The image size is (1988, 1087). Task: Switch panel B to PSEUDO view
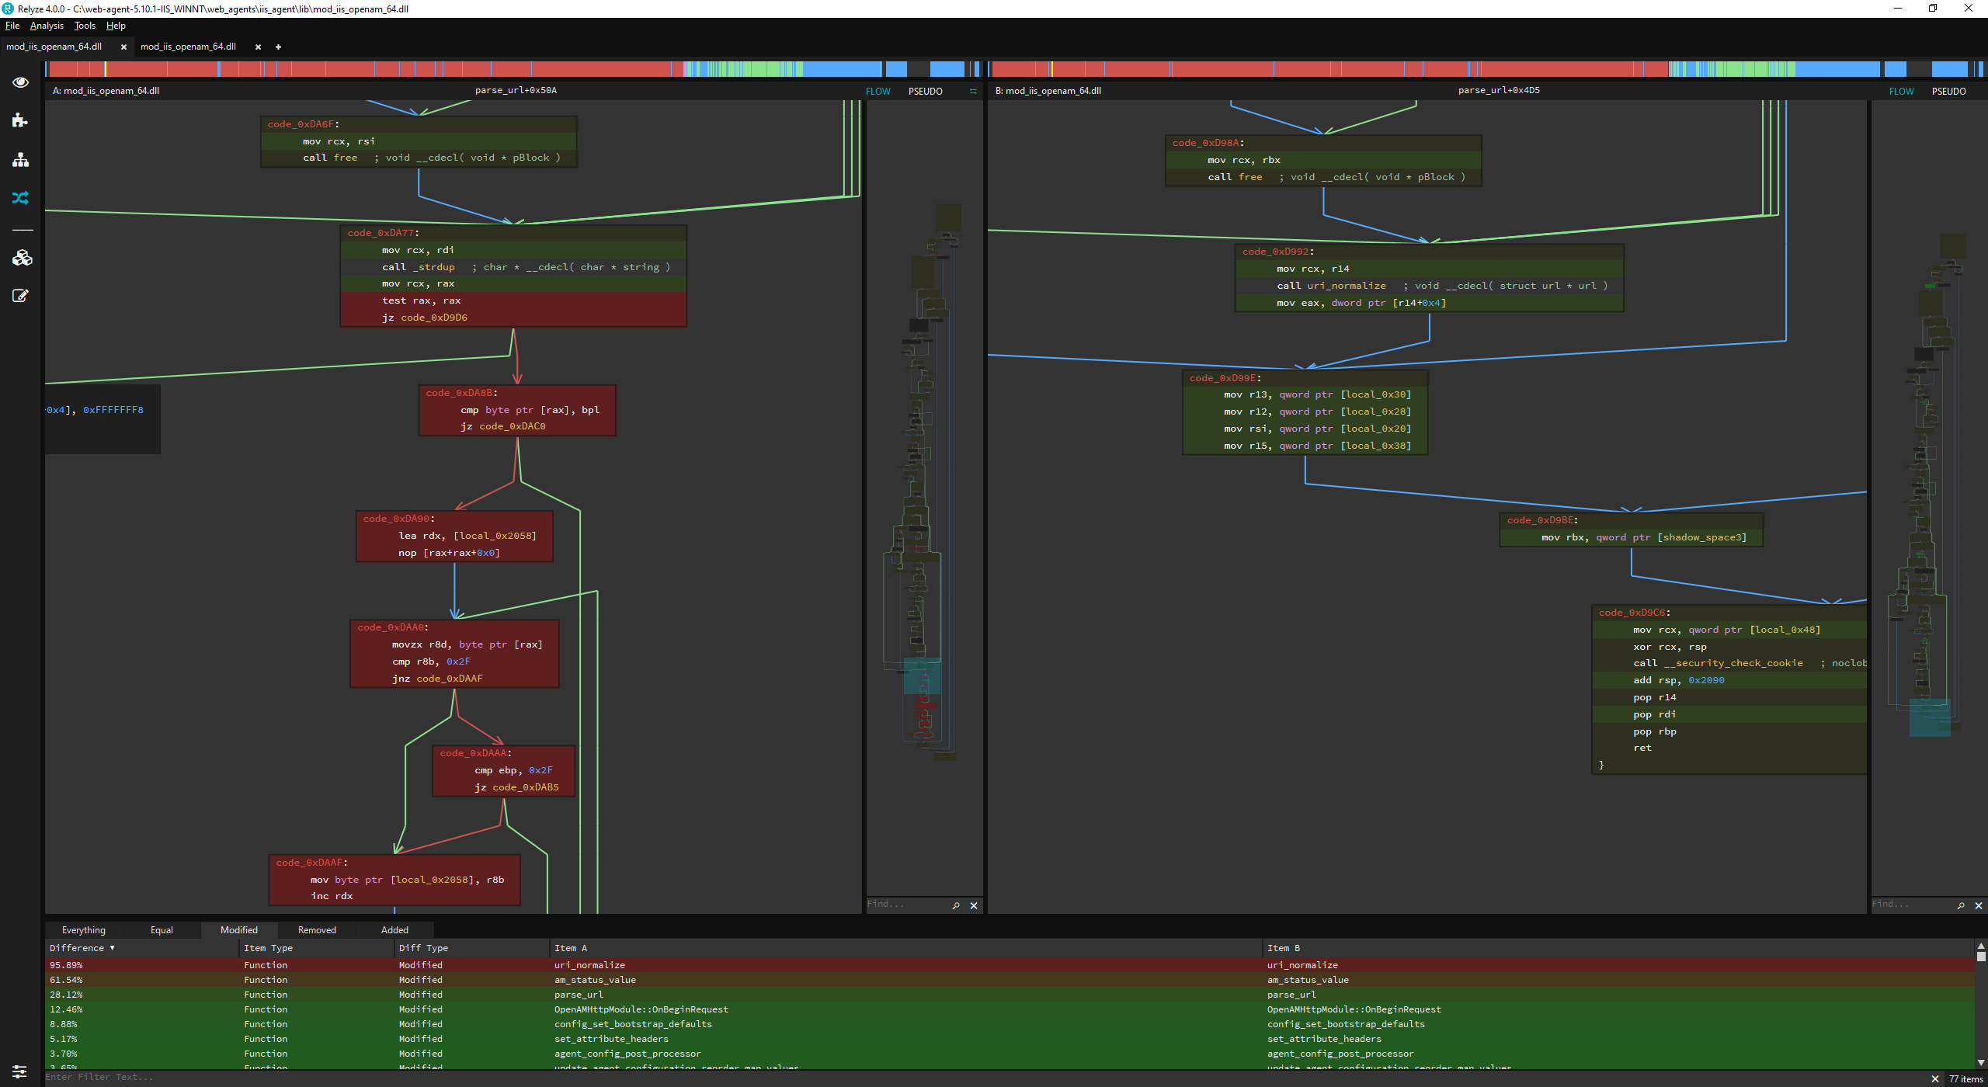1948,91
